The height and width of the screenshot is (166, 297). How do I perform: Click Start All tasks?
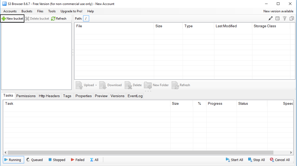234,160
